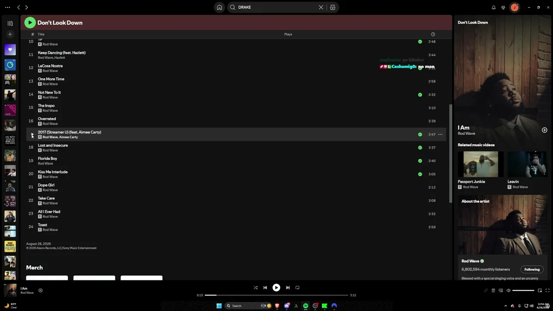The height and width of the screenshot is (311, 553).
Task: Open Brave browser from the taskbar
Action: tap(277, 306)
